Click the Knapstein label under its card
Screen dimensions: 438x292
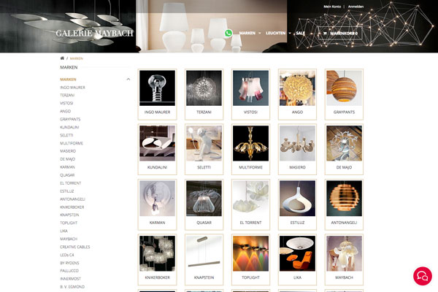[x=204, y=277]
